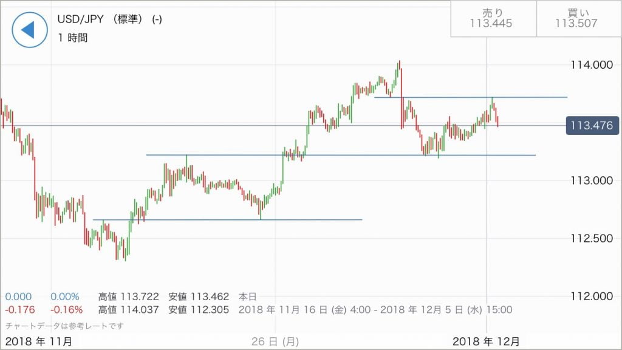
Task: Click the 0.00% blue change percentage
Action: point(64,297)
